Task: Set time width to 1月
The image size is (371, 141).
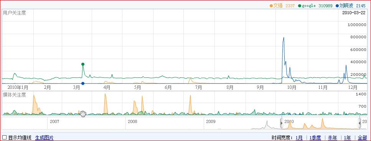Action: (299, 138)
